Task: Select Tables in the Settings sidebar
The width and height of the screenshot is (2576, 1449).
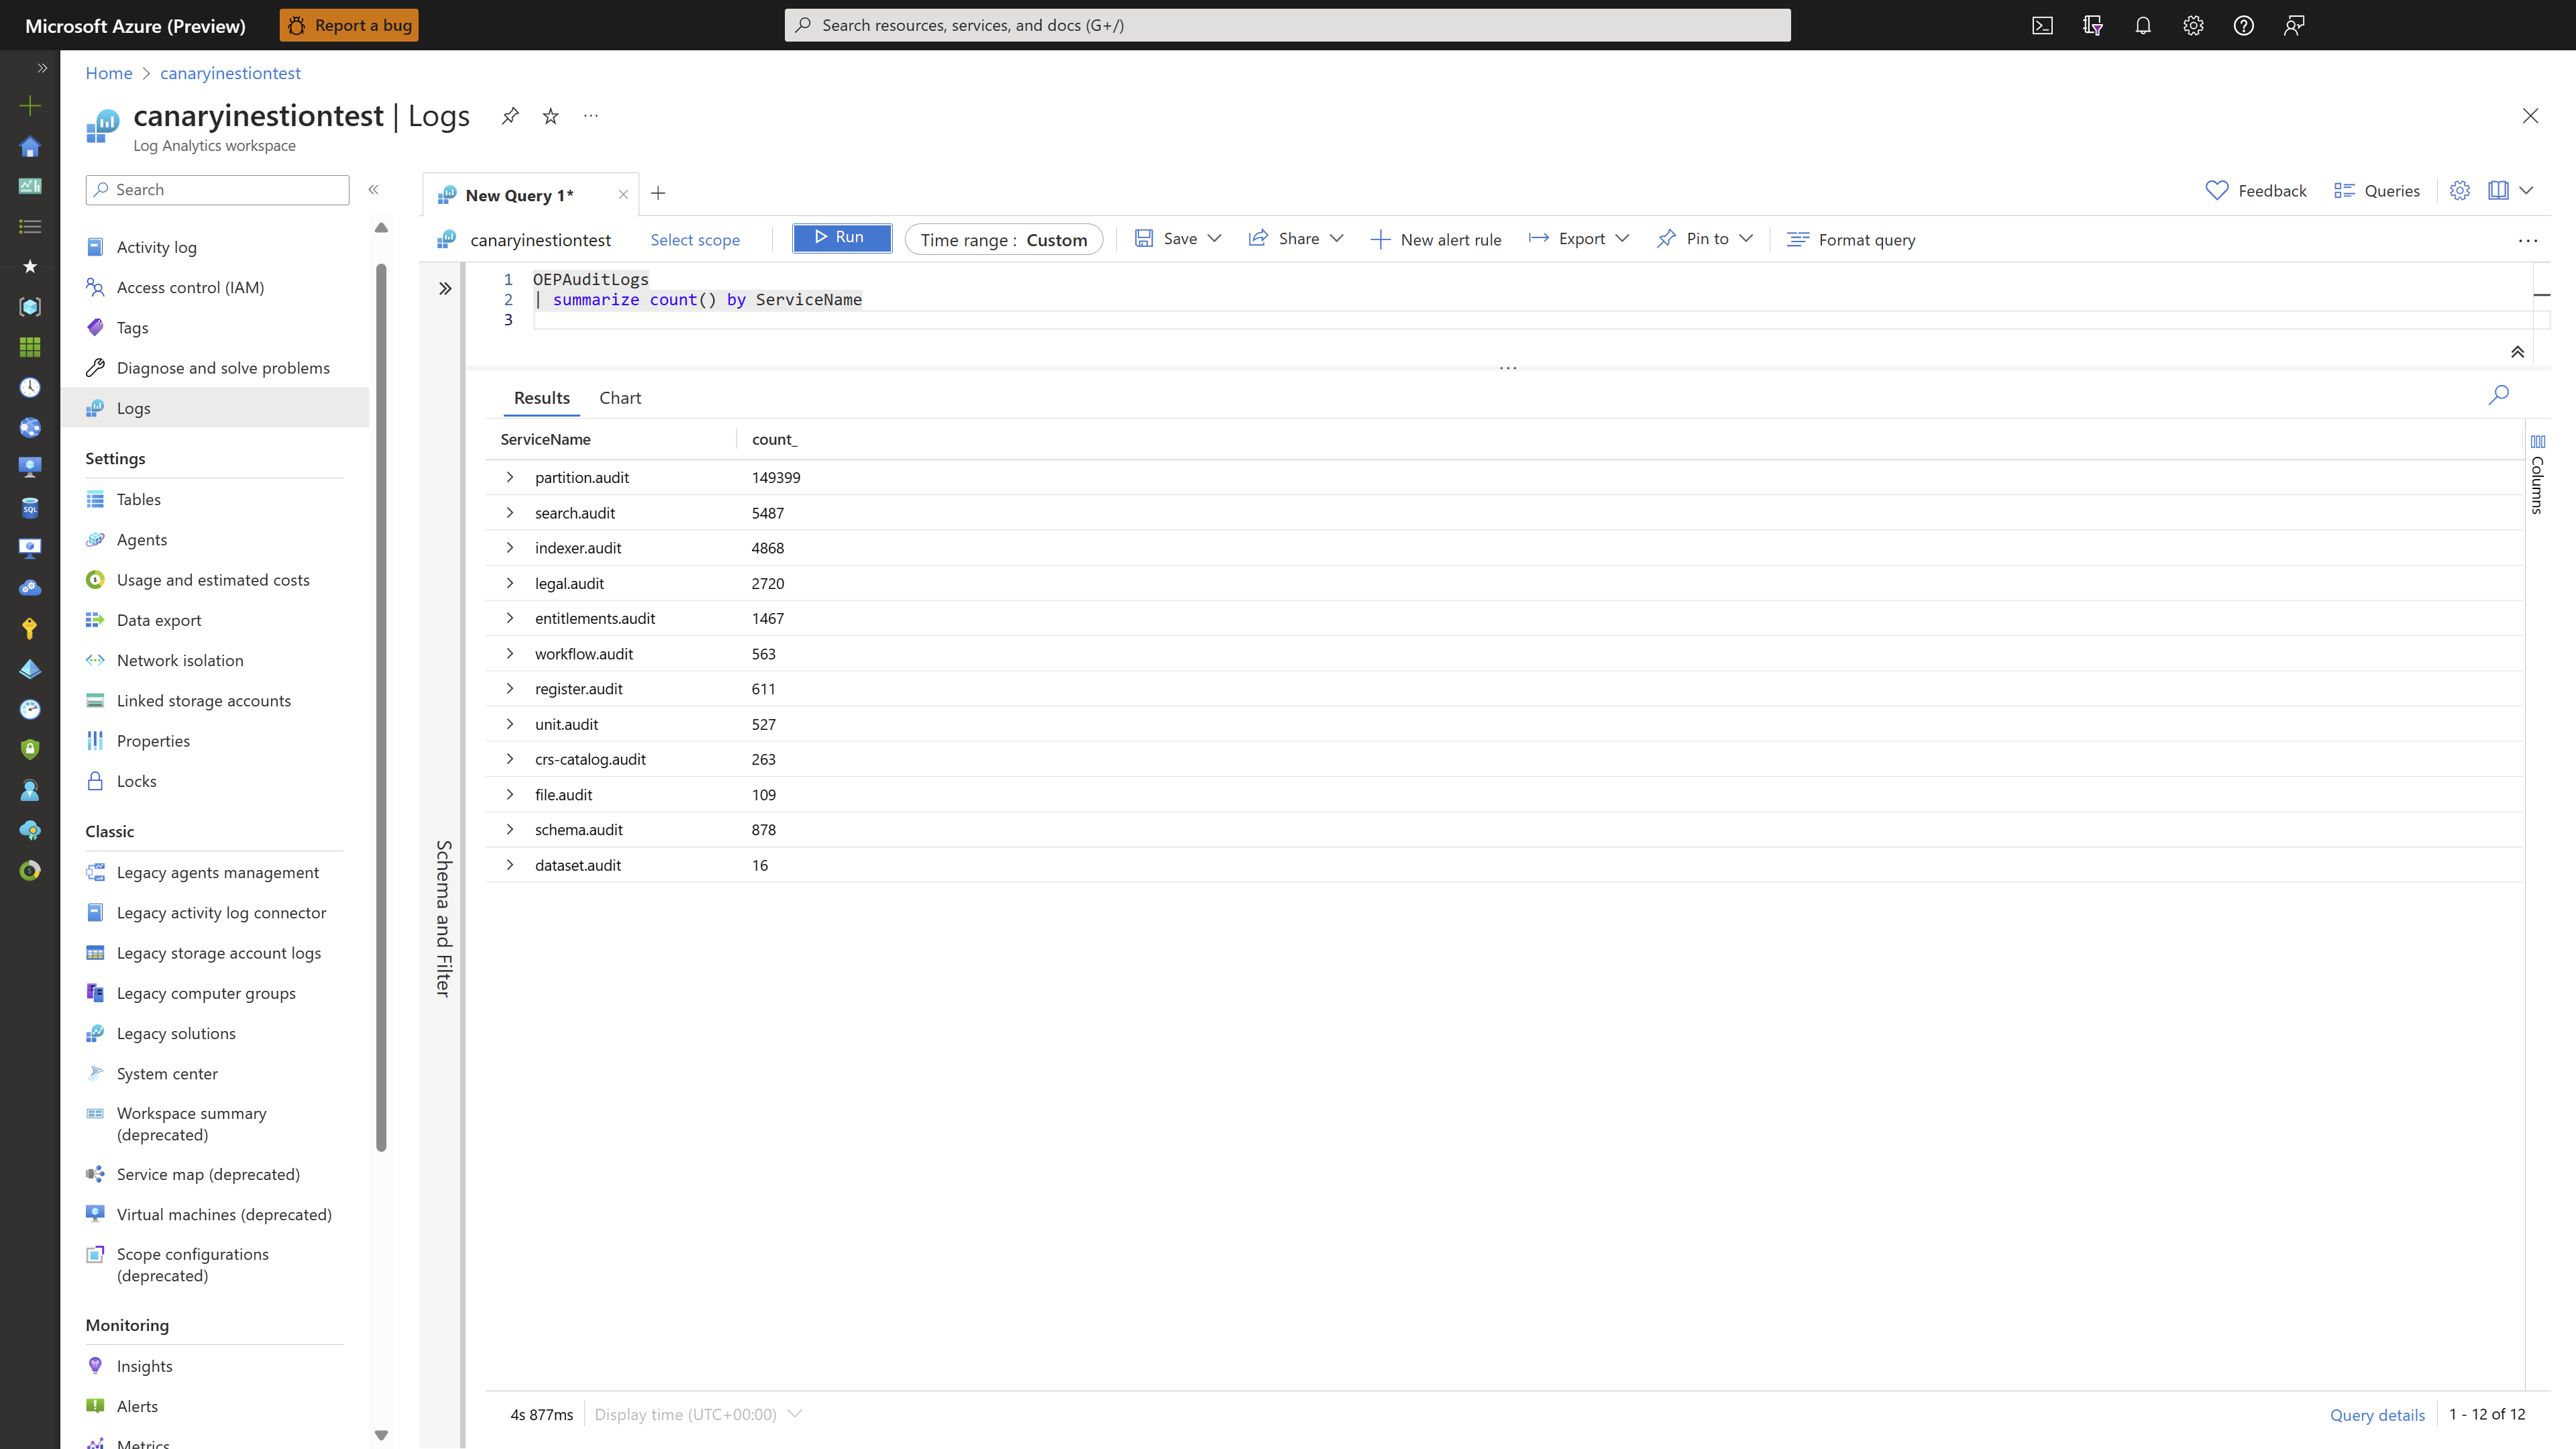Action: click(x=138, y=499)
